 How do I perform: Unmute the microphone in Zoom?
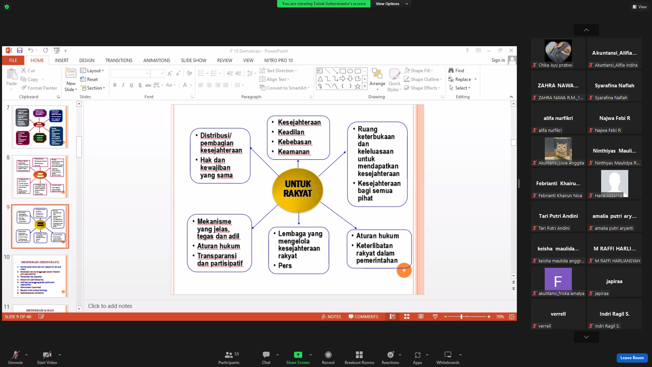point(15,358)
